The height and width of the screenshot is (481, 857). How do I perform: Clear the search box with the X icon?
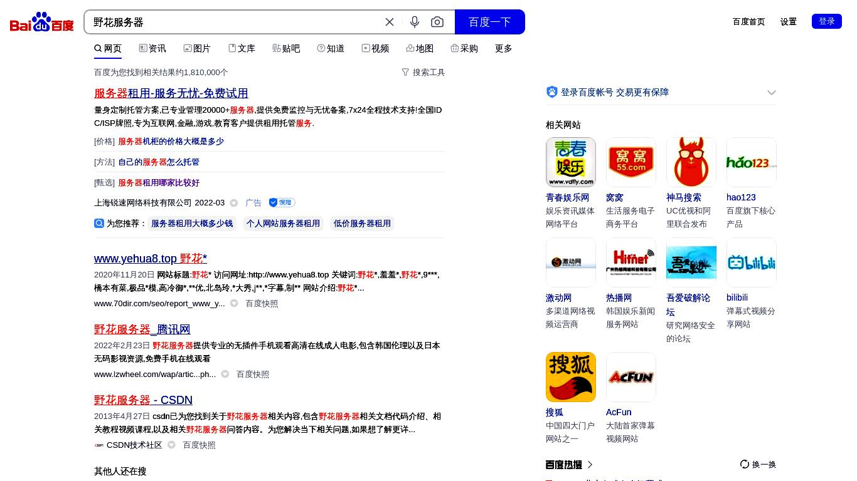[390, 22]
